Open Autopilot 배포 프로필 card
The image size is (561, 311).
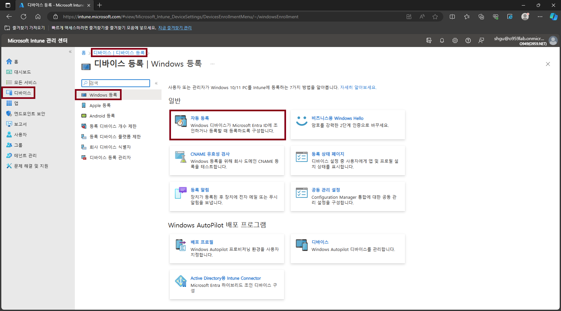227,249
